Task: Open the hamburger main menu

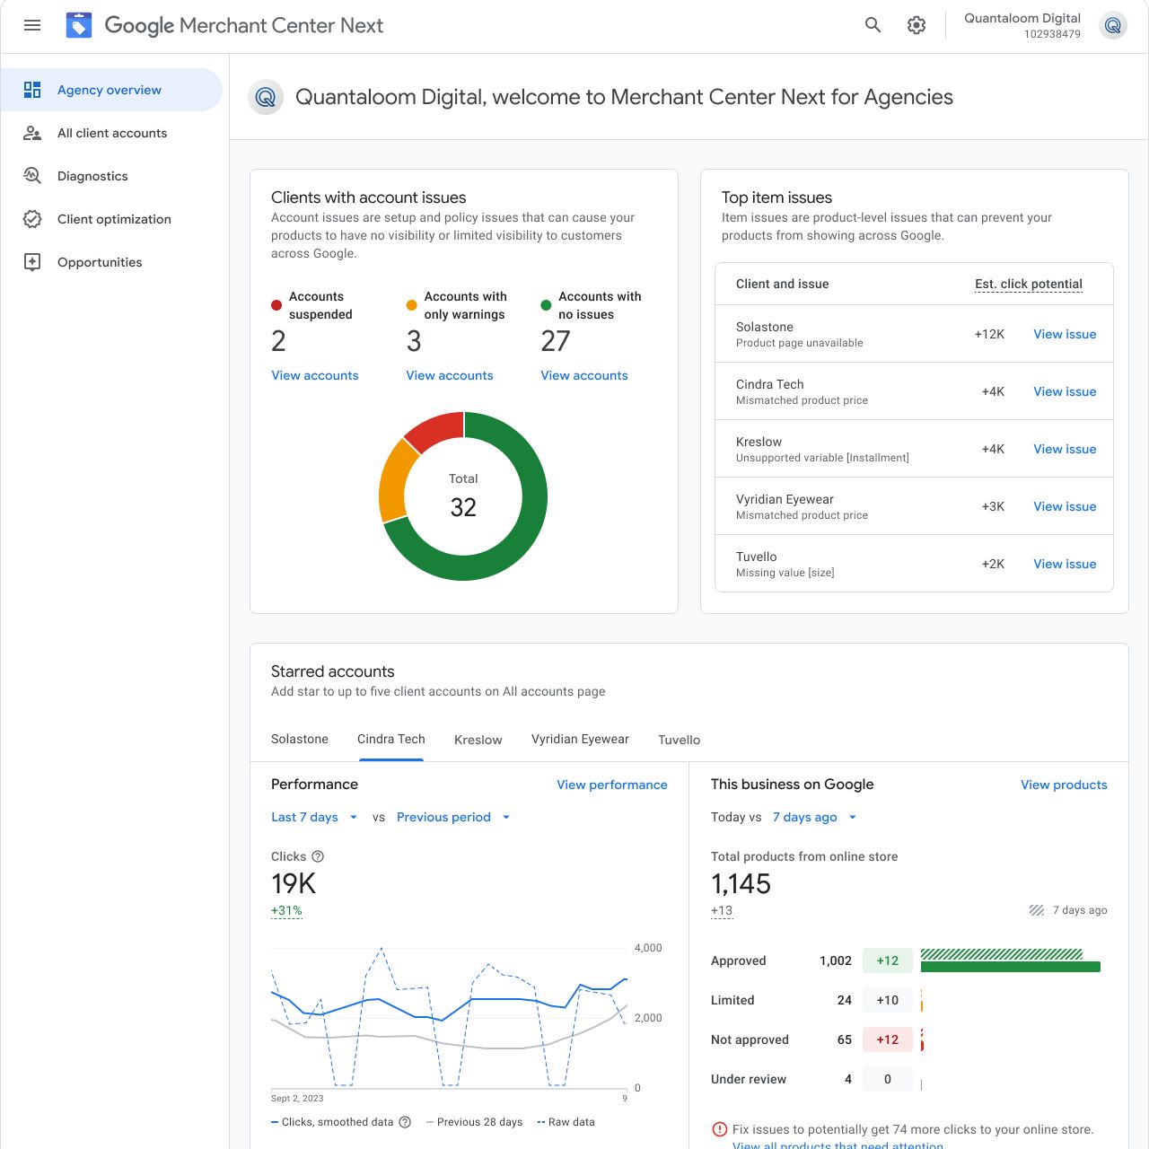Action: (32, 25)
